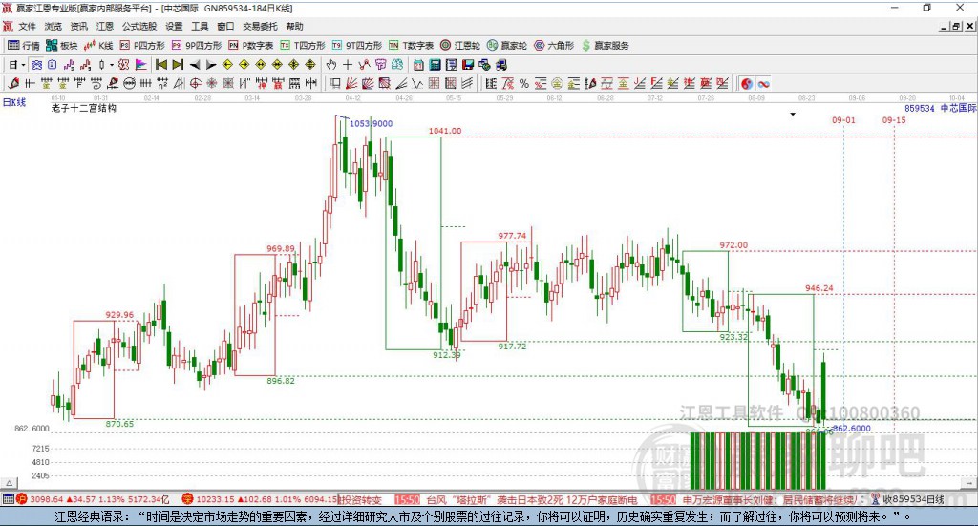Open the P四方形 square tool
Viewport: 978px width, 526px height.
click(x=142, y=46)
